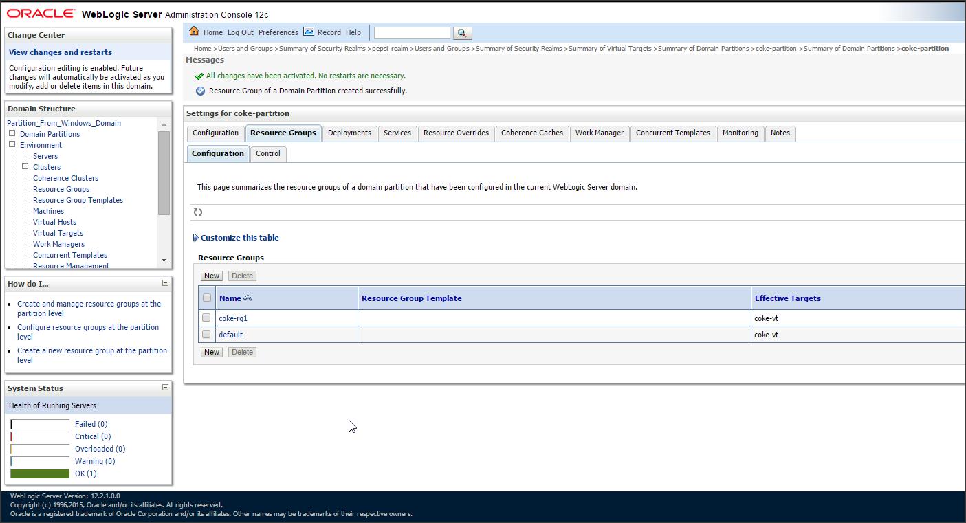The image size is (966, 523).
Task: Open the Work Manager tab
Action: click(x=600, y=133)
